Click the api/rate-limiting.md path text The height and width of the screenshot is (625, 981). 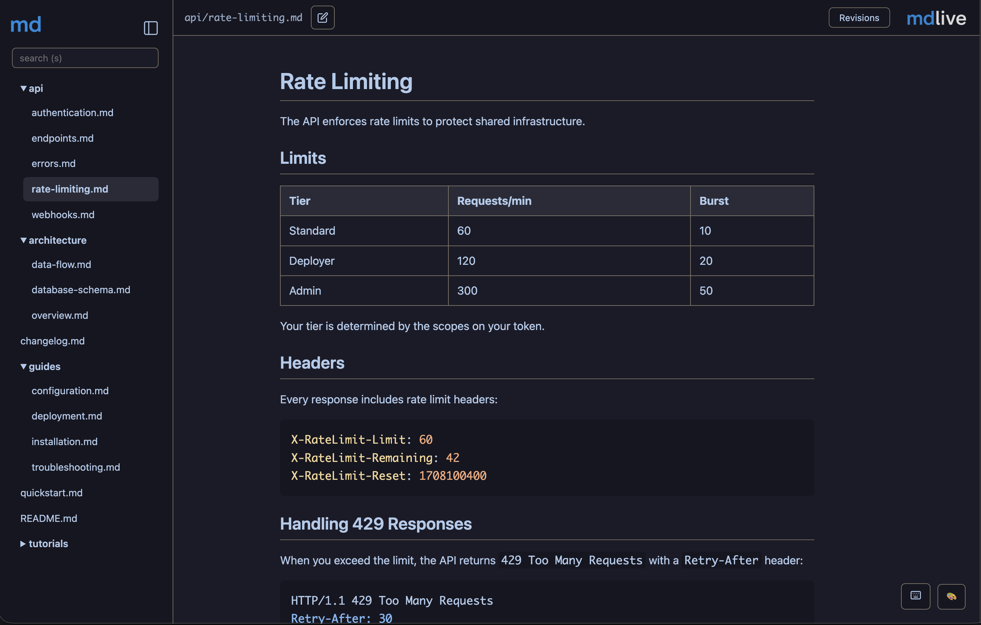(x=243, y=18)
